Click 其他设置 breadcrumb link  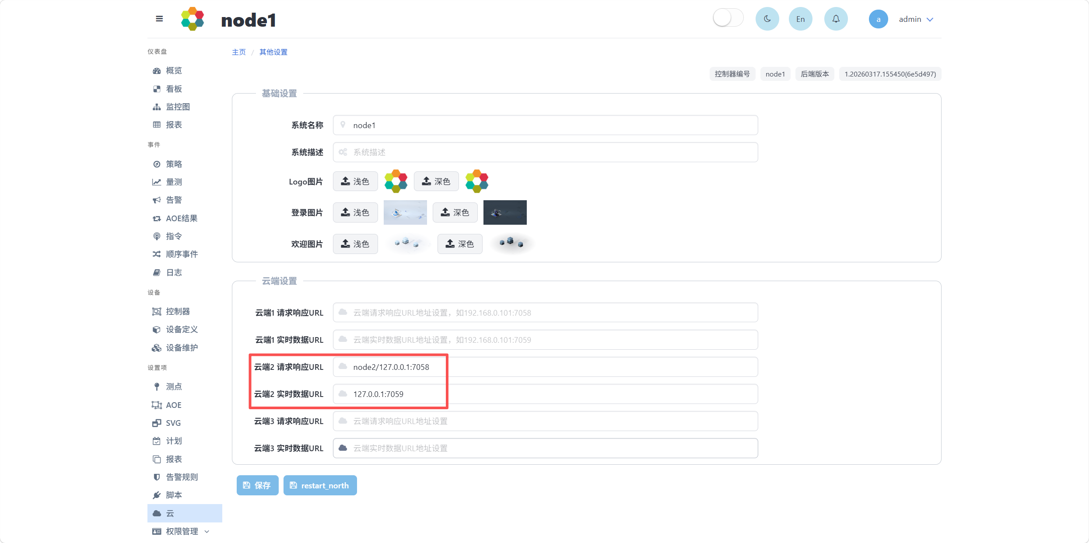[x=273, y=52]
